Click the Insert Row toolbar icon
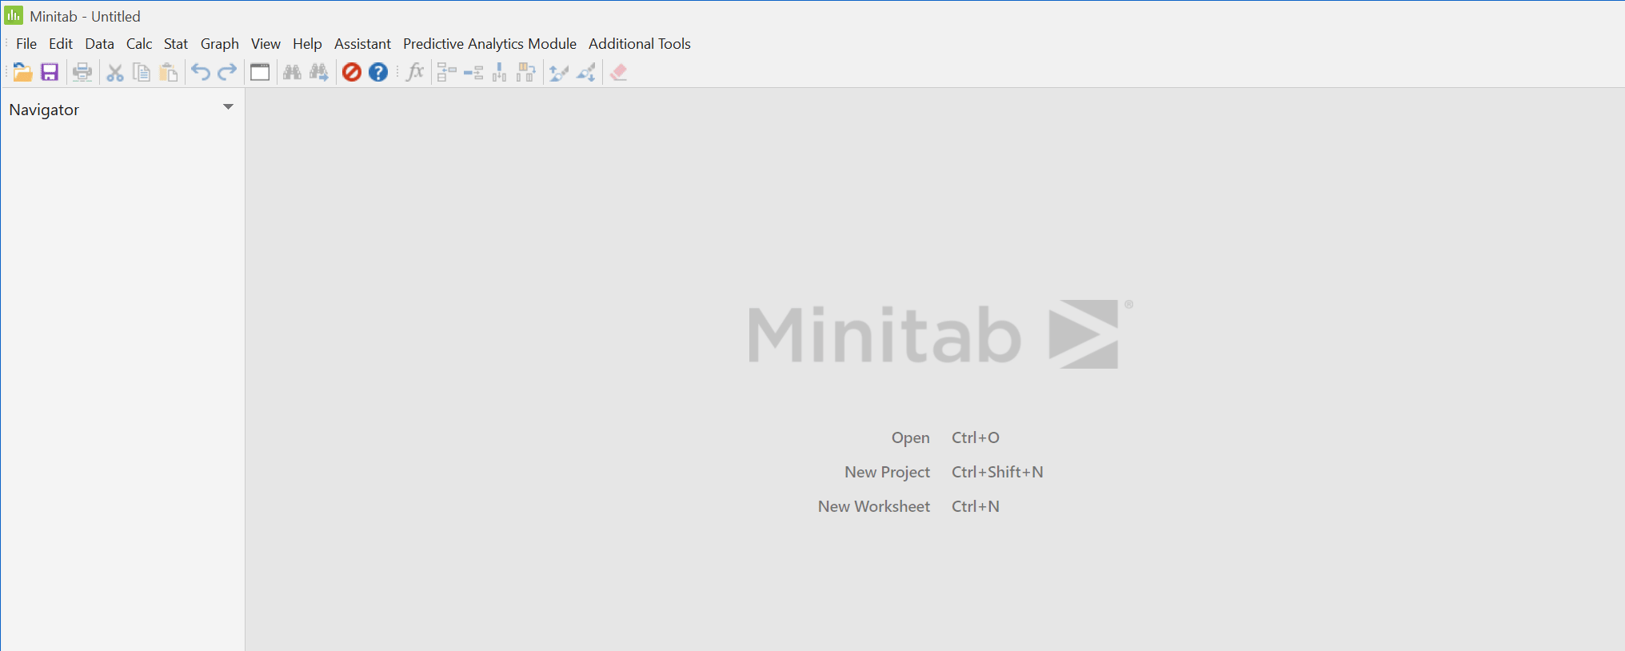 coord(473,72)
